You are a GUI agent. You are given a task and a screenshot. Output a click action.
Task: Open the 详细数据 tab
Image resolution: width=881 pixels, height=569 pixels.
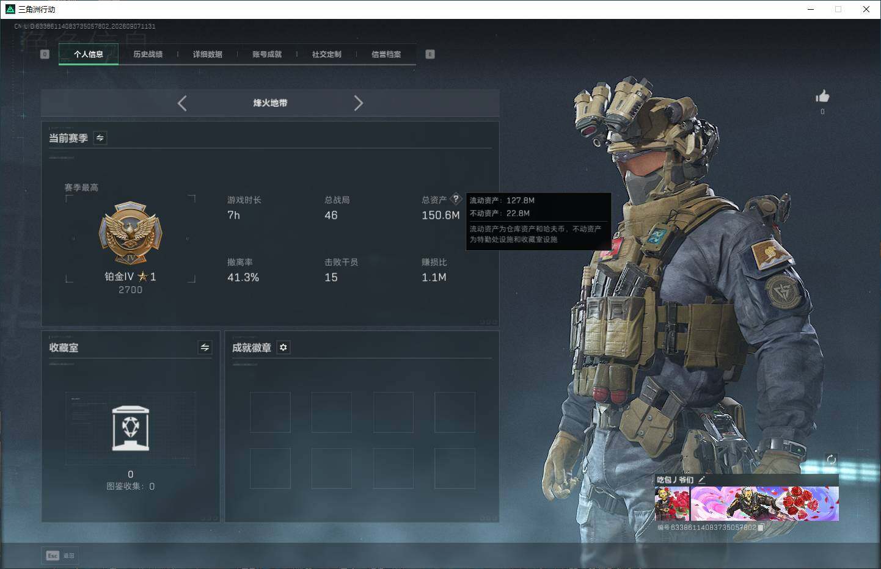pyautogui.click(x=208, y=54)
